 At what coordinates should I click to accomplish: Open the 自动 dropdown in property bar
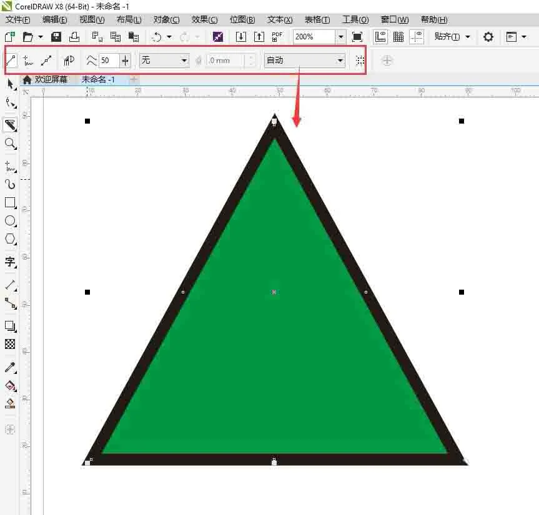305,61
